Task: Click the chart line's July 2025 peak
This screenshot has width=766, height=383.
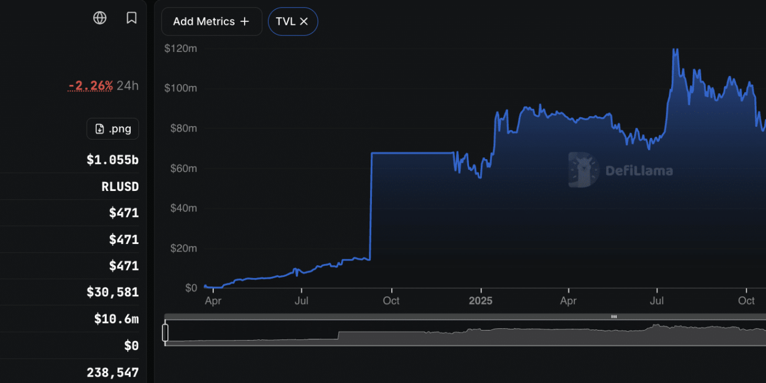Action: (675, 51)
